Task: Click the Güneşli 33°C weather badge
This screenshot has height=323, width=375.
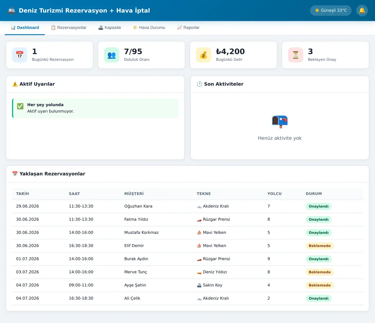Action: coord(331,11)
